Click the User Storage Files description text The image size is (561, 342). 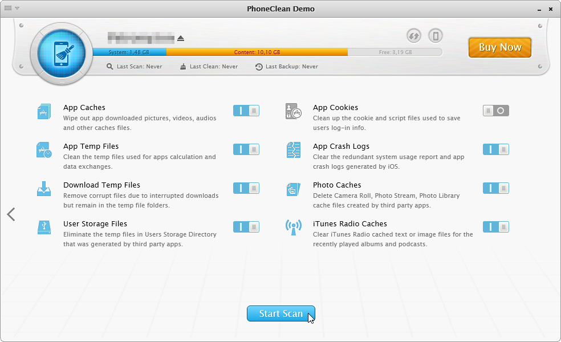(x=140, y=239)
